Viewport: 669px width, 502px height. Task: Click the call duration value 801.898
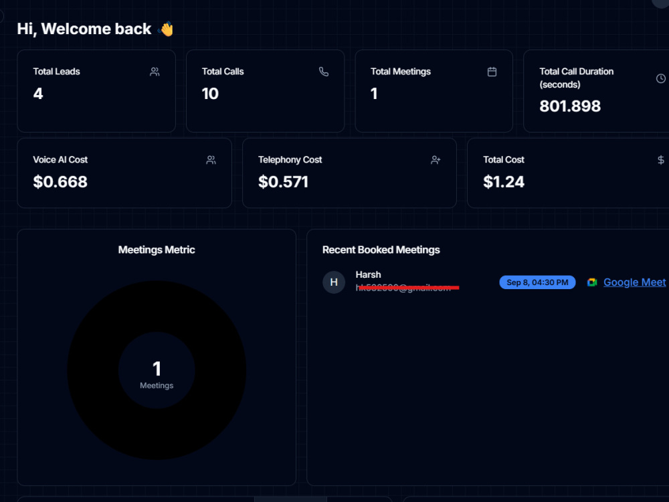click(x=570, y=106)
